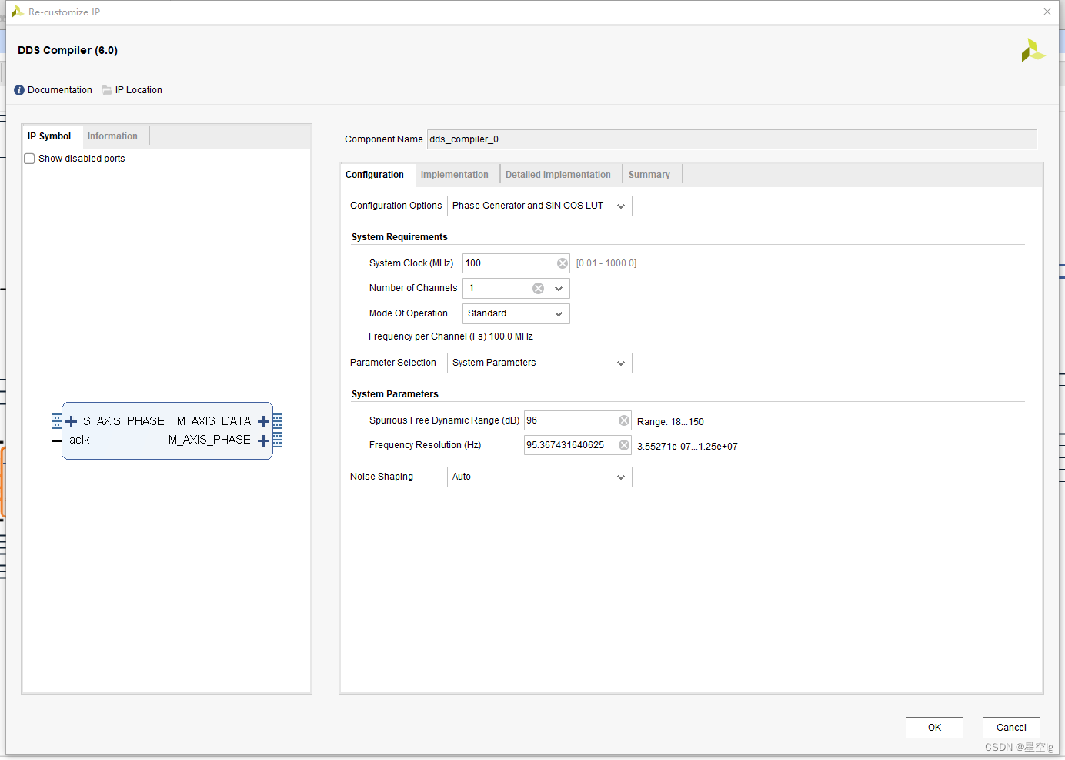This screenshot has height=760, width=1065.
Task: Open the Configuration Options dropdown
Action: point(539,206)
